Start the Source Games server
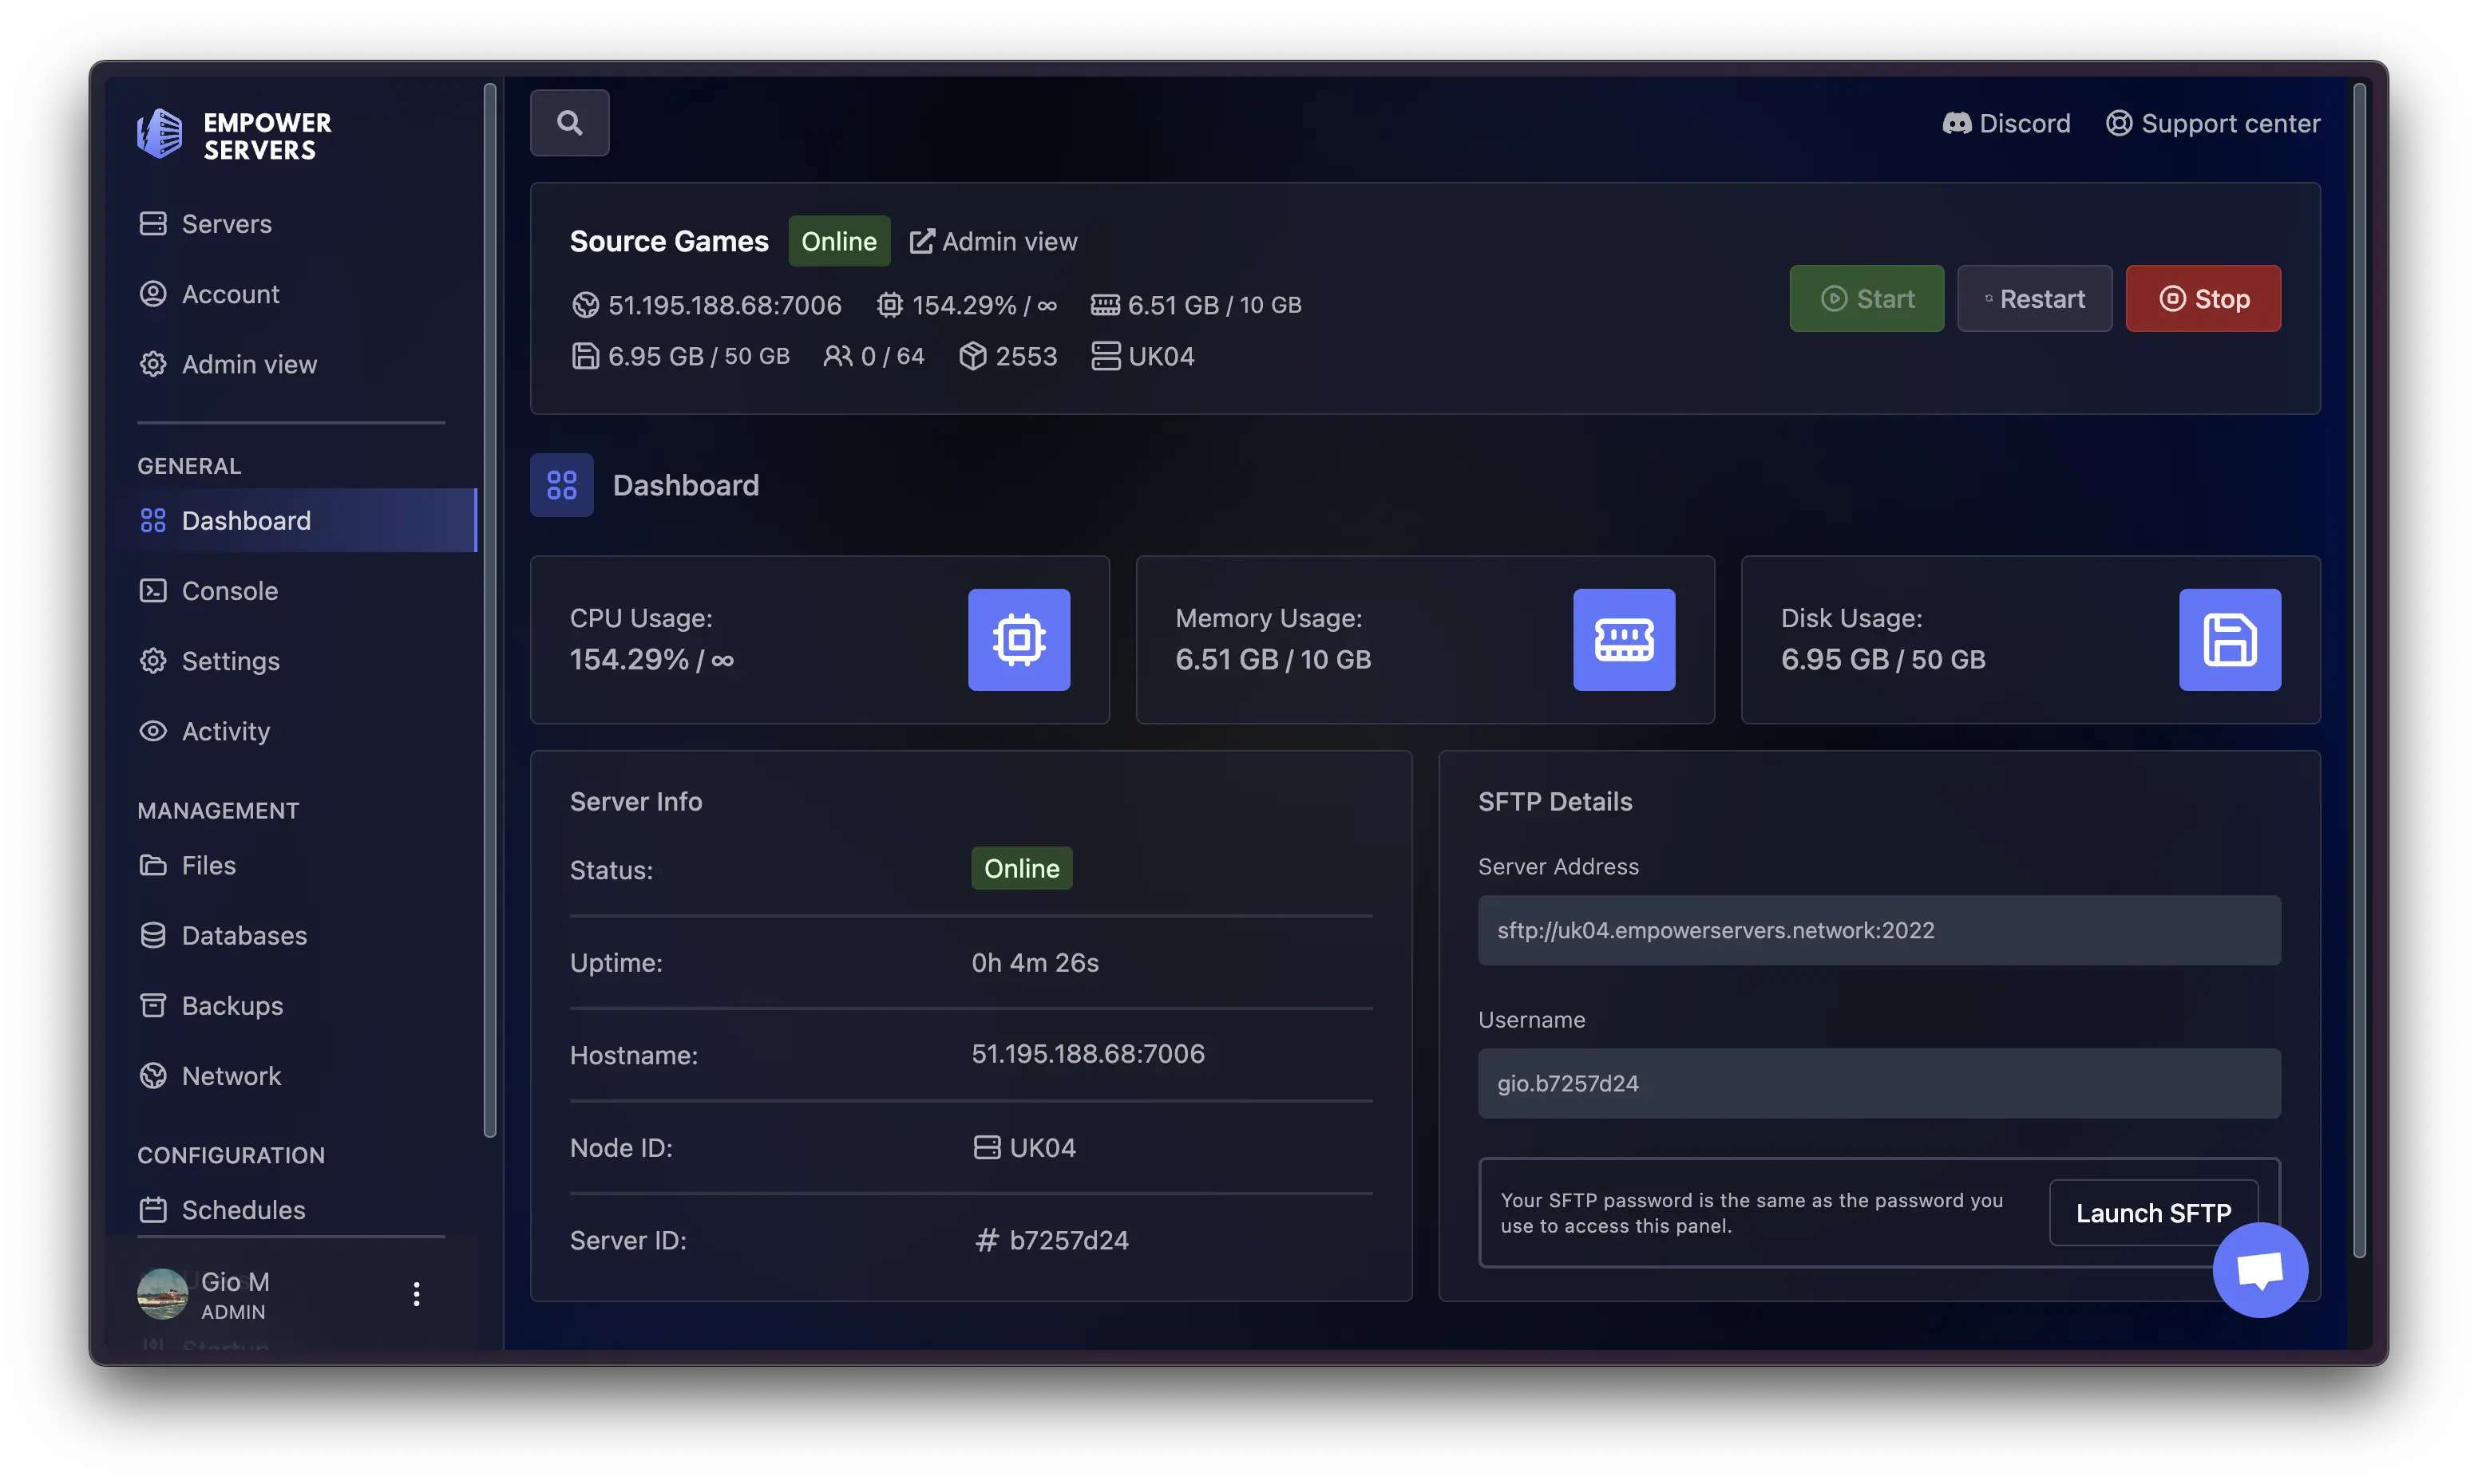Screen dimensions: 2478x1484 point(1866,298)
